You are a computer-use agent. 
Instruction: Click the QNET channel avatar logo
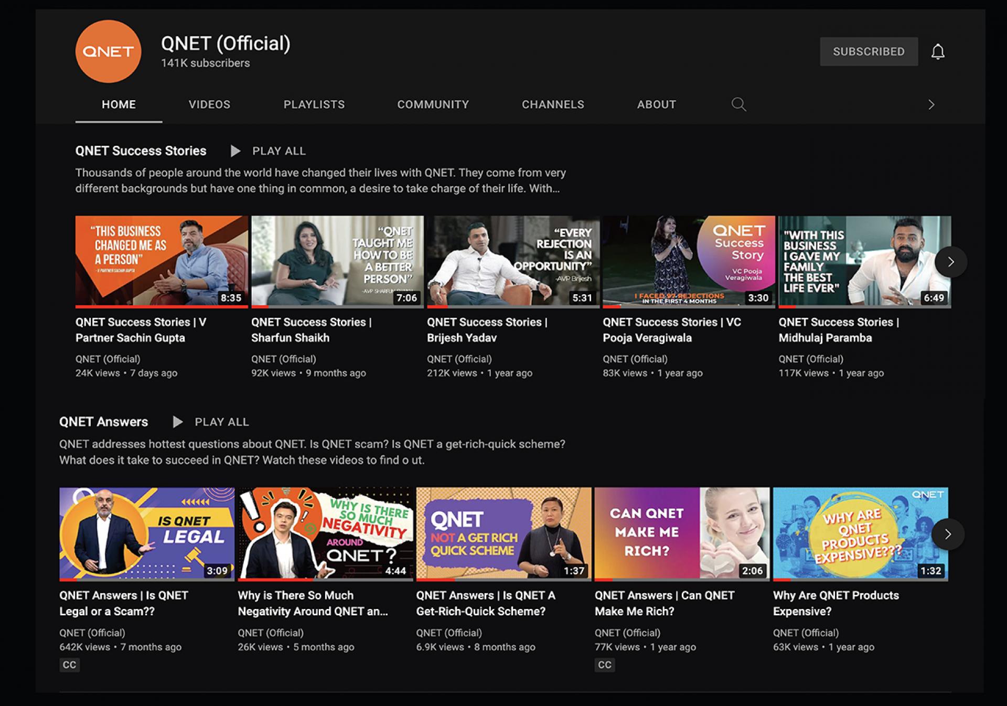108,51
